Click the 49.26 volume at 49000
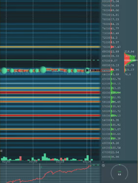 pyautogui.click(x=115, y=143)
